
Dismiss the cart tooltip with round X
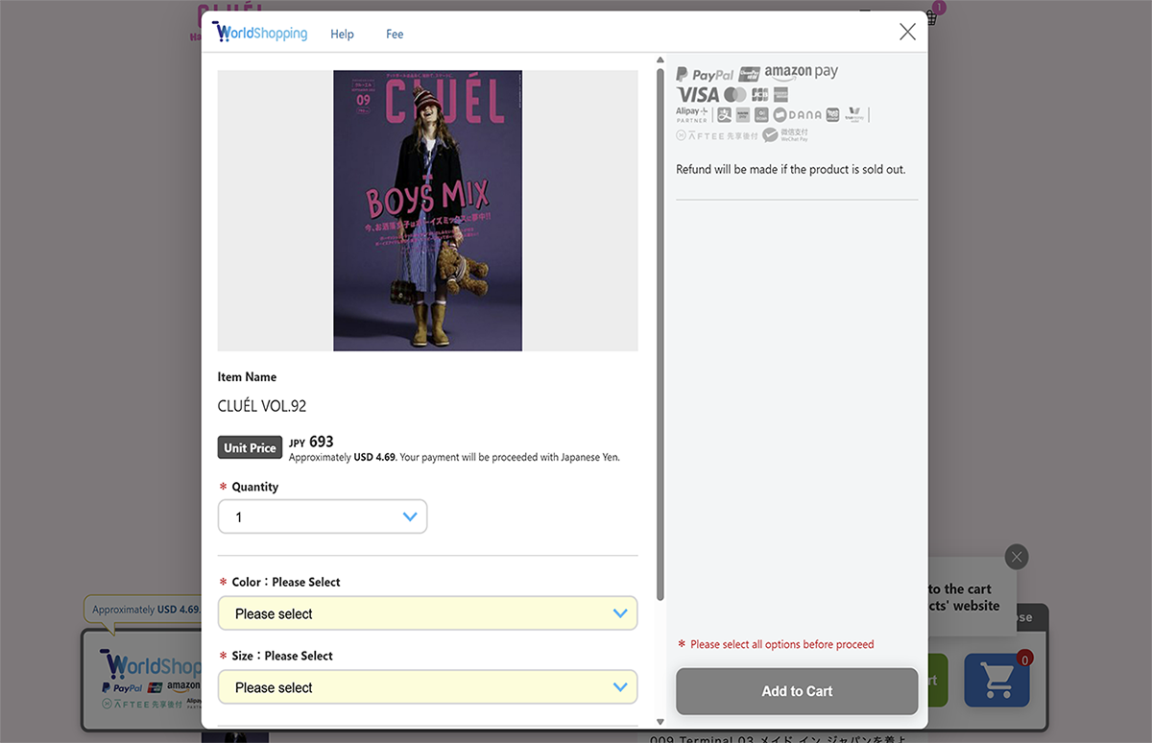pos(1017,557)
